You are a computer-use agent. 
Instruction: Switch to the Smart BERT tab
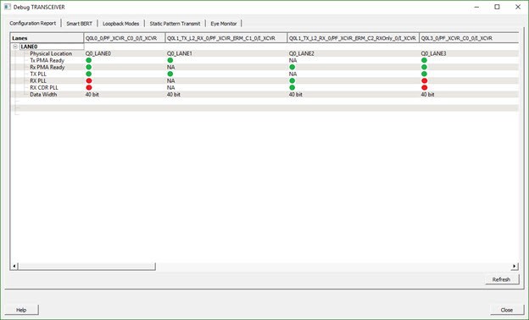[80, 24]
